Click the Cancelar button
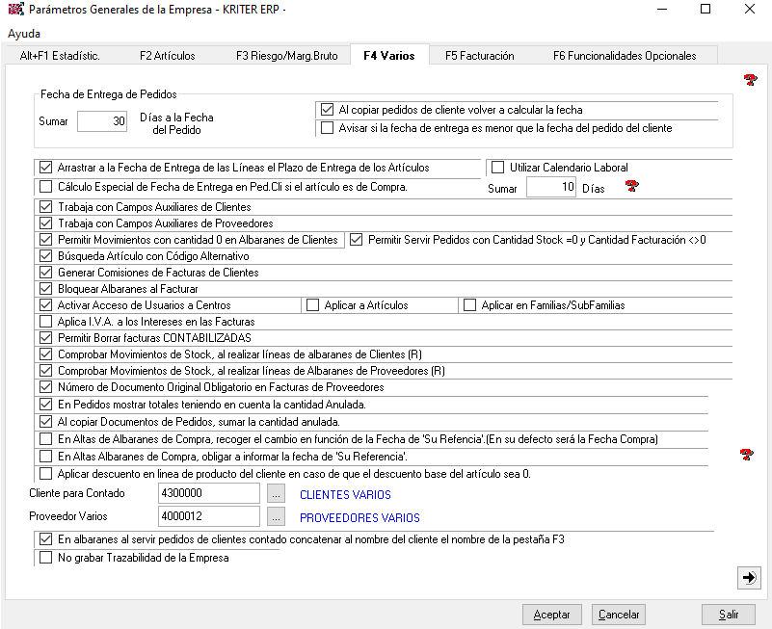 618,615
